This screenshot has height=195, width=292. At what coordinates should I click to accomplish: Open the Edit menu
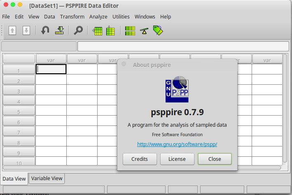(x=19, y=16)
